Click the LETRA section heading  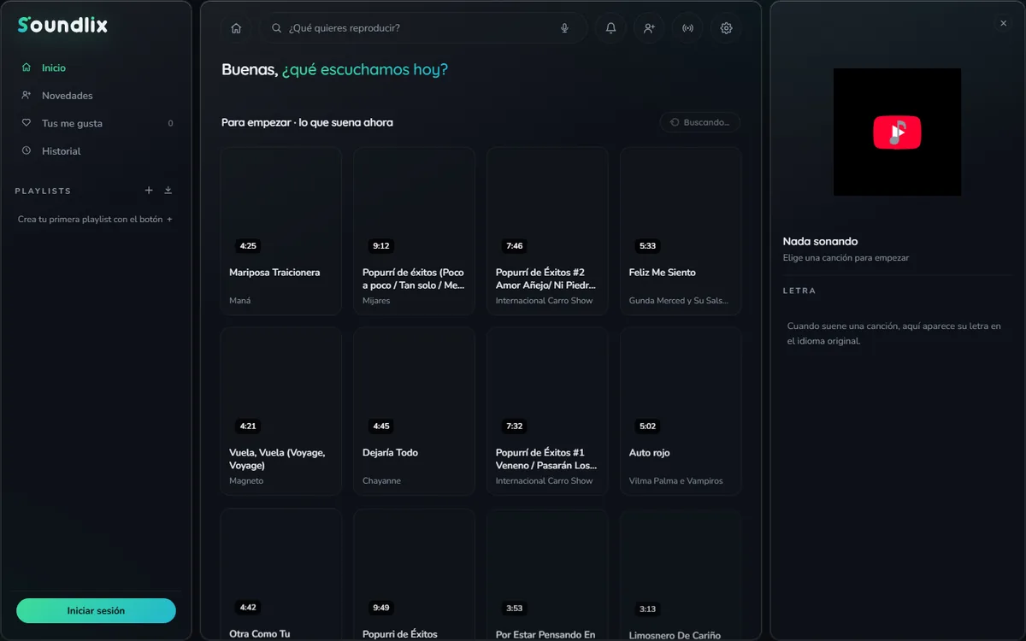799,291
